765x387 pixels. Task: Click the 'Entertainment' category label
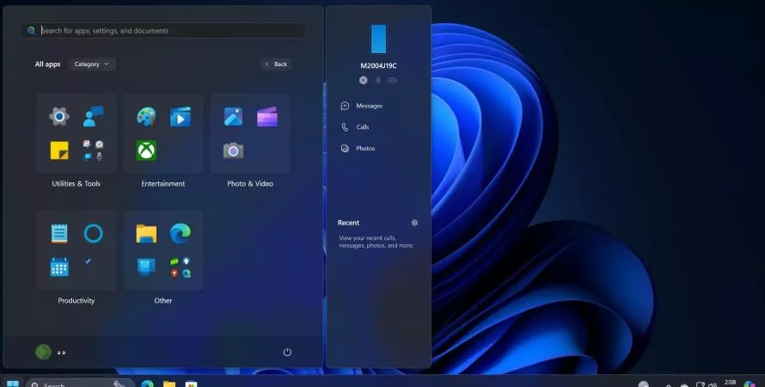click(163, 183)
